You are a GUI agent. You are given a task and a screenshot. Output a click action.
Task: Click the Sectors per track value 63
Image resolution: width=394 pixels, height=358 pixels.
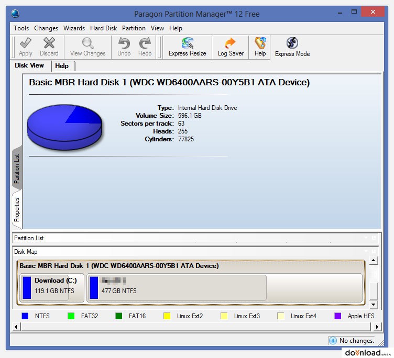[181, 124]
